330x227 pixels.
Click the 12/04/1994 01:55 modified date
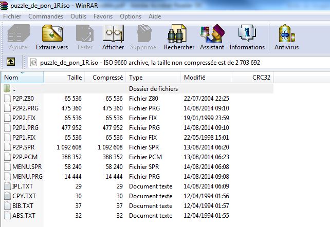206,215
